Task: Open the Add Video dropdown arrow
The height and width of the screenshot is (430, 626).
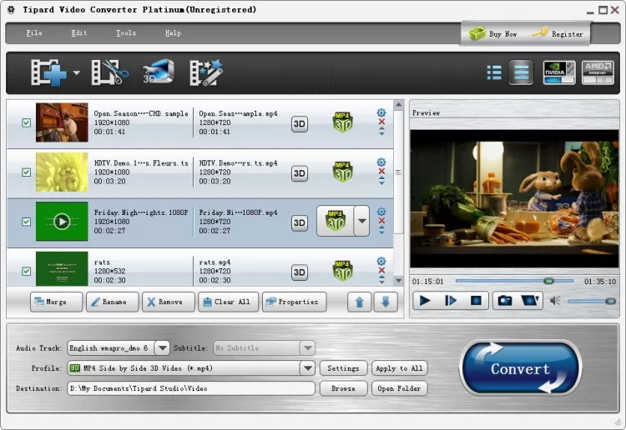Action: 76,73
